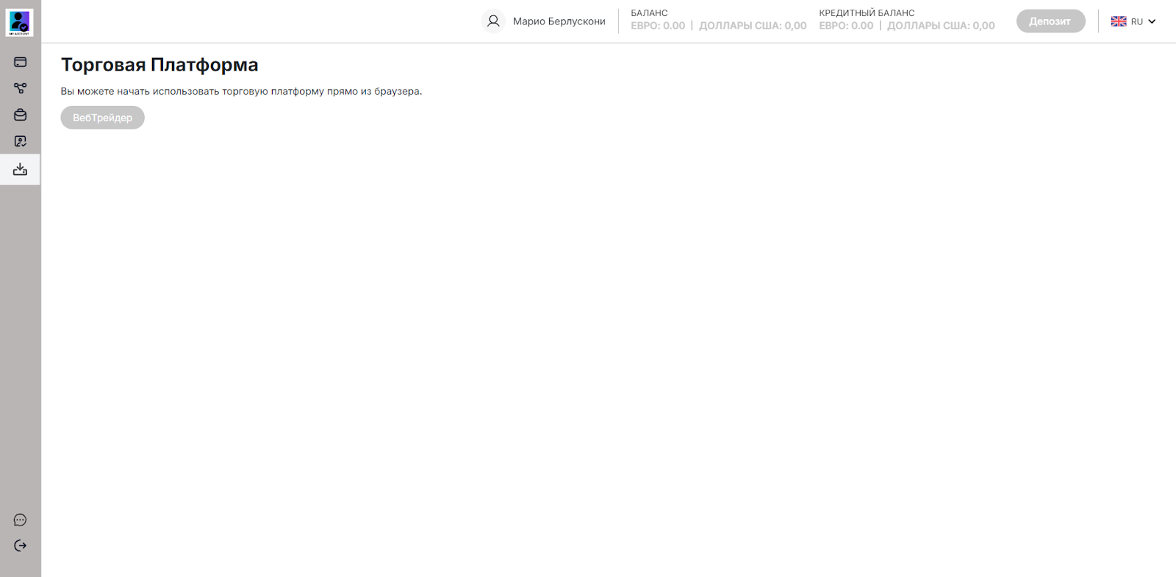The image size is (1176, 577).
Task: Open the connected nodes sidebar icon
Action: pyautogui.click(x=21, y=88)
